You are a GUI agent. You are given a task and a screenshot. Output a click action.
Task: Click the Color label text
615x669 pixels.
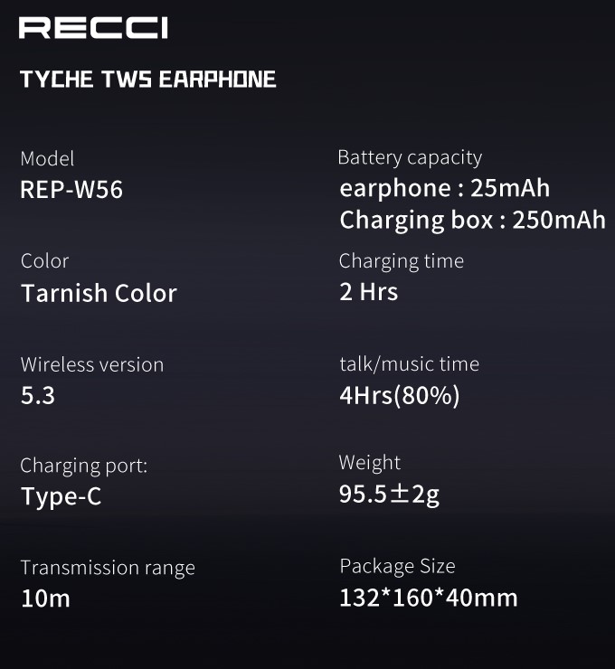click(45, 261)
